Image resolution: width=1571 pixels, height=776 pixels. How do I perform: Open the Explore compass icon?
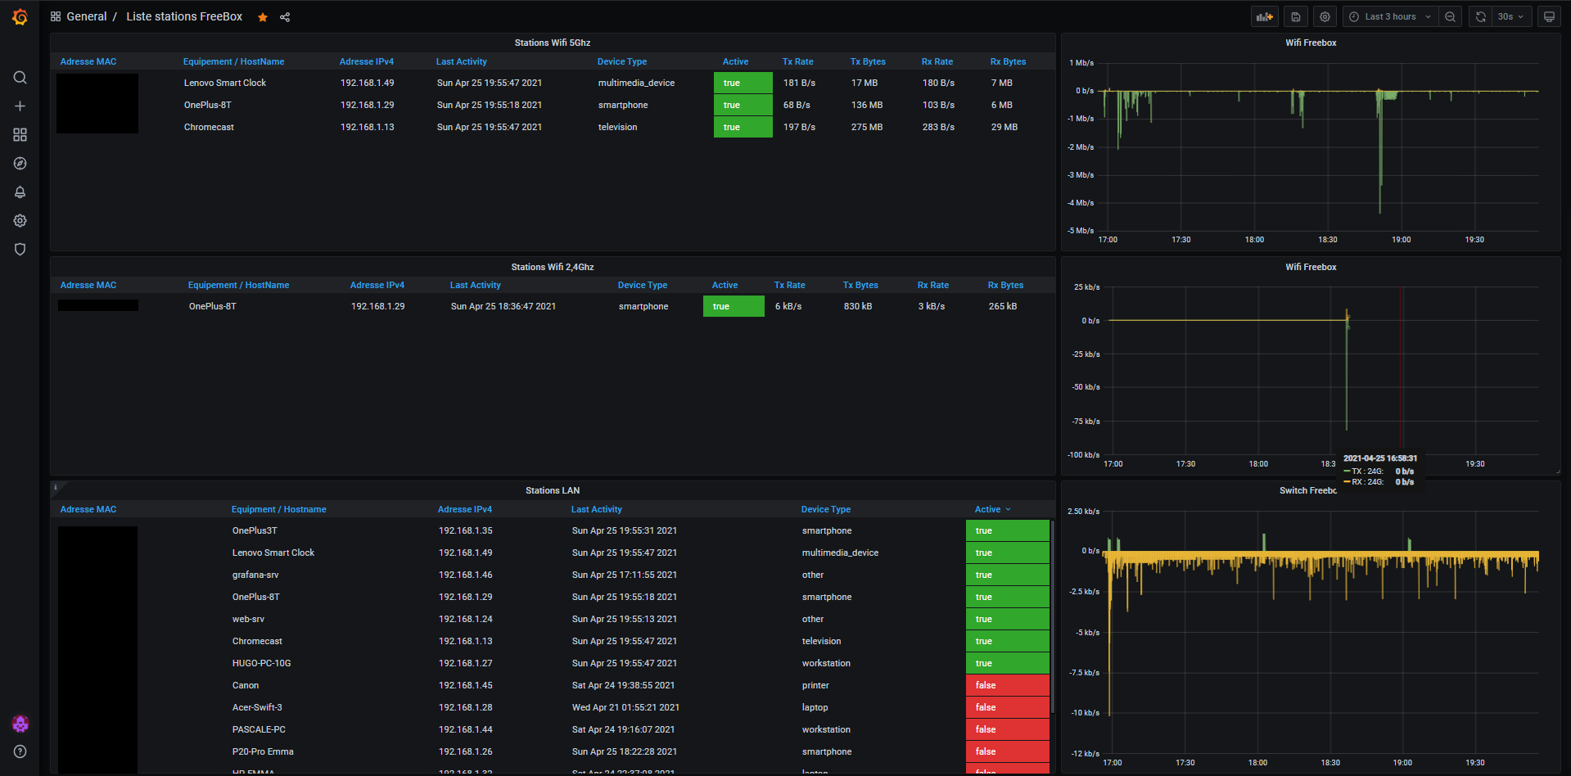20,164
